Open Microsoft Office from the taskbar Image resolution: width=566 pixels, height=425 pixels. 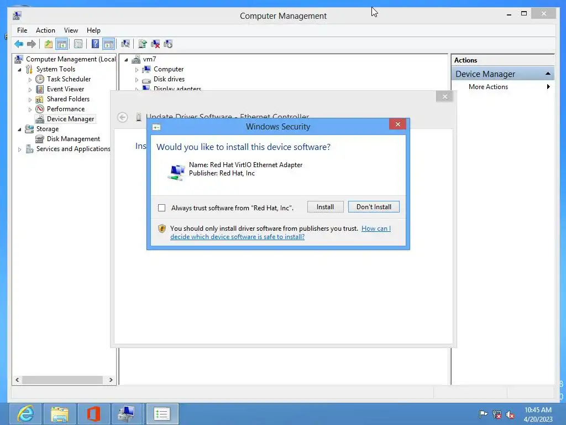[x=93, y=414]
